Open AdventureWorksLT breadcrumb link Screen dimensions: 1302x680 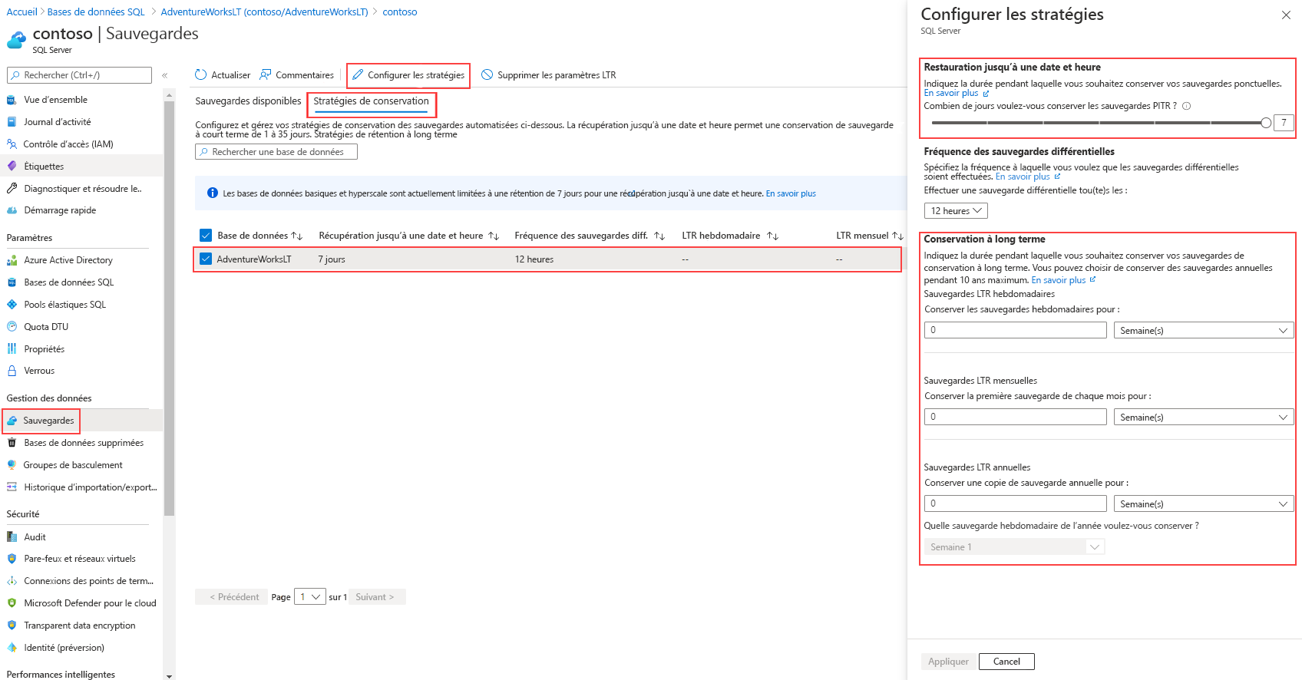pyautogui.click(x=264, y=12)
